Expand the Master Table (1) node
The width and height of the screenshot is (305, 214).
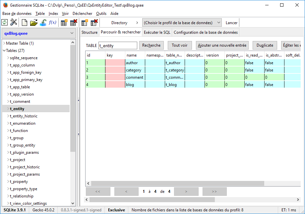4,43
